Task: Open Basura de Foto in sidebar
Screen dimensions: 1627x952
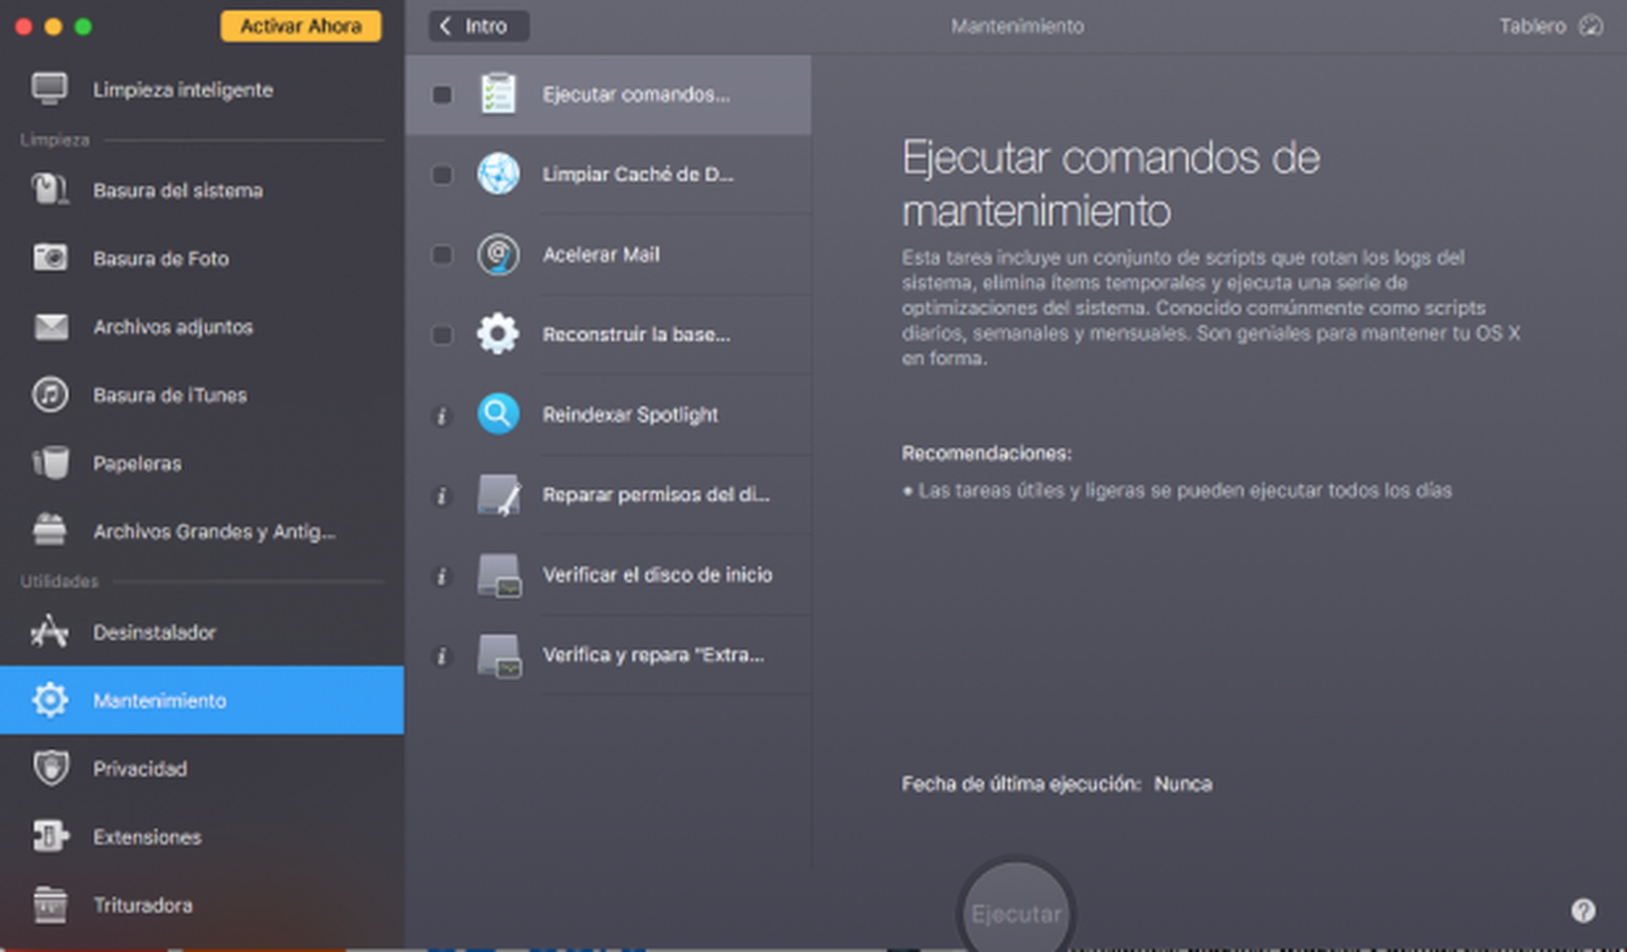Action: (x=202, y=258)
